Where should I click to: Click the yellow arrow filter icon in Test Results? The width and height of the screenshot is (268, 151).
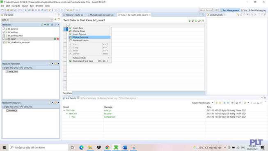tap(245, 103)
